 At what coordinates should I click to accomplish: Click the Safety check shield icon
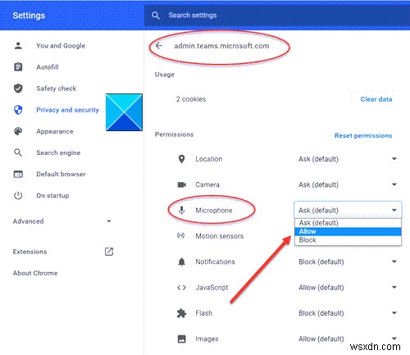point(18,89)
